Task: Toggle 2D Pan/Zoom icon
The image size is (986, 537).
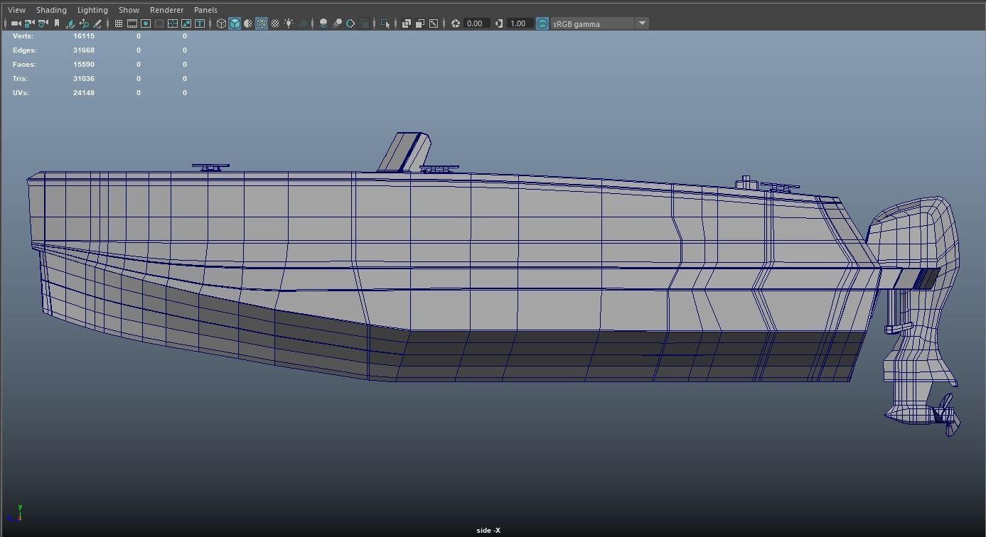Action: pyautogui.click(x=84, y=23)
